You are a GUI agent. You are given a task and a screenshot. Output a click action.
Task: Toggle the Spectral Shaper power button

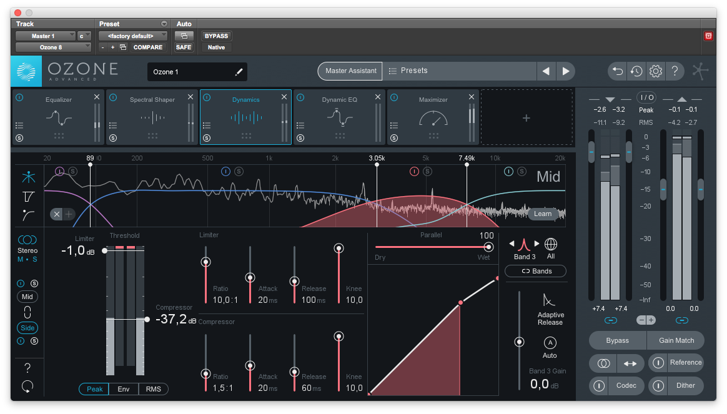pos(112,97)
